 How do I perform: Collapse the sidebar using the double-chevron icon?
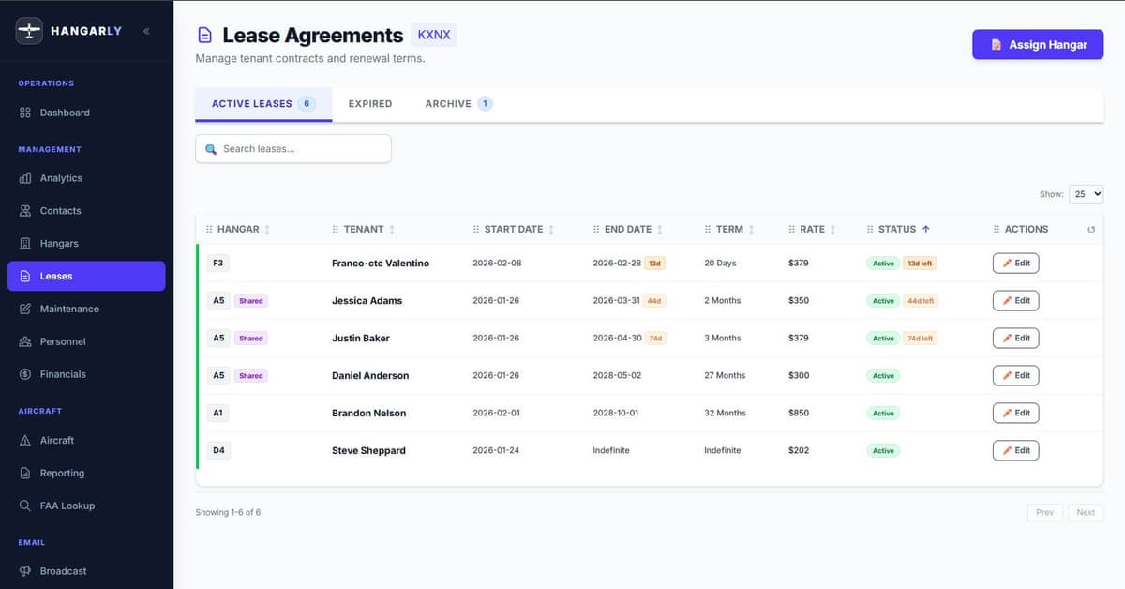point(145,30)
